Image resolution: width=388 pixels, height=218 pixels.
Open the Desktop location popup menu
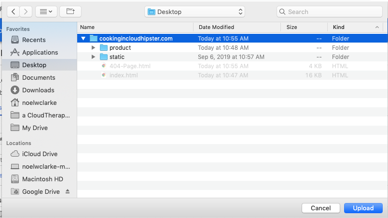(x=194, y=12)
